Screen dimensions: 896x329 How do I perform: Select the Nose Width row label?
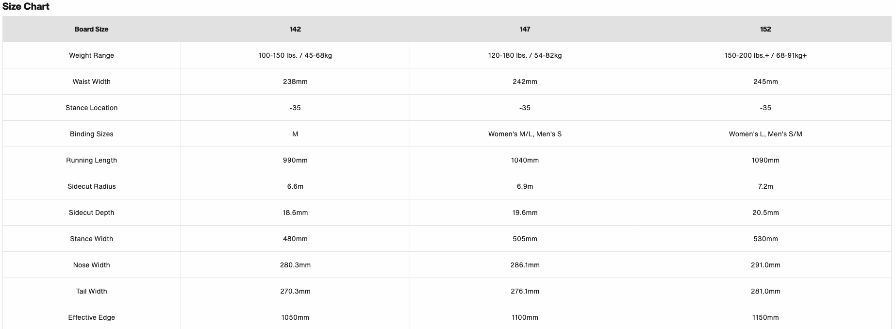pyautogui.click(x=91, y=265)
